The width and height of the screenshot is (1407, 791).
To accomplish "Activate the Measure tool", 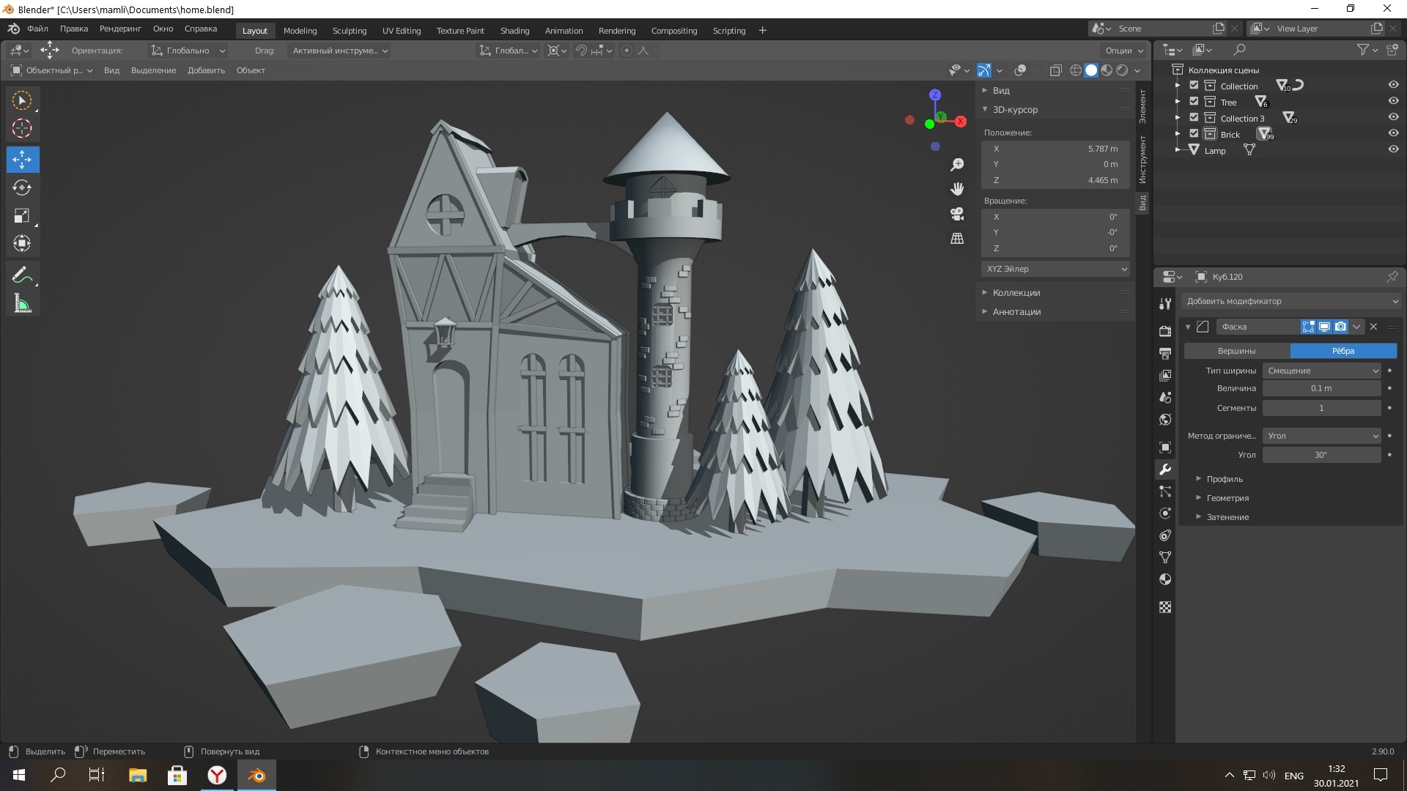I will [x=22, y=304].
